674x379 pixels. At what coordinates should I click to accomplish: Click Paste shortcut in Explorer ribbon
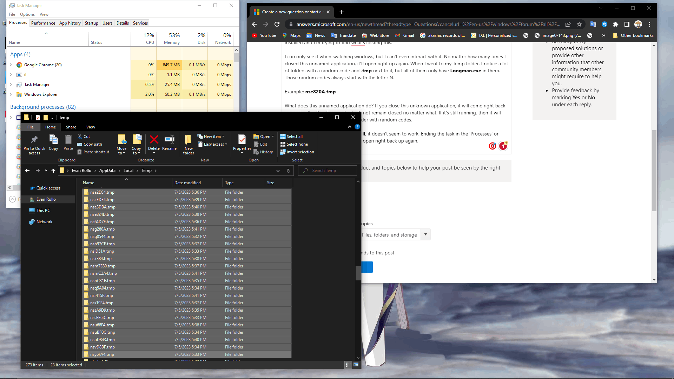[93, 152]
